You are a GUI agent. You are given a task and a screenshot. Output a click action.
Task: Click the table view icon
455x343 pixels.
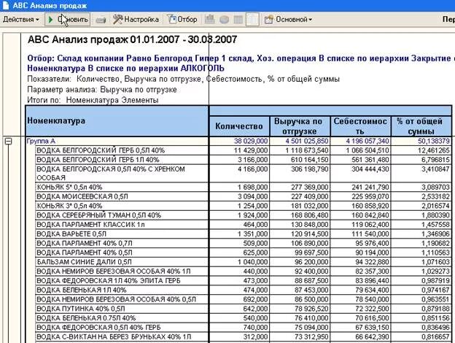[x=238, y=20]
